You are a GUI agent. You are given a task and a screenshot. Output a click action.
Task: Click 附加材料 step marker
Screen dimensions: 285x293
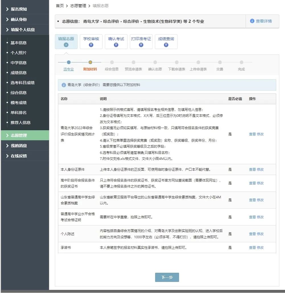click(x=90, y=62)
